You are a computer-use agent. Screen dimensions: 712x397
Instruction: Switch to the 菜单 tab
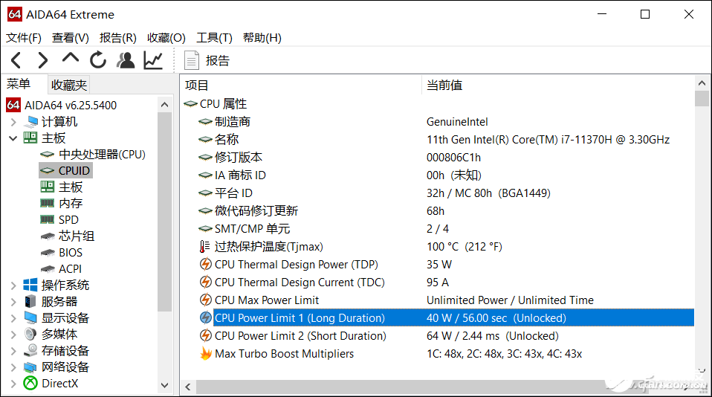coord(19,84)
